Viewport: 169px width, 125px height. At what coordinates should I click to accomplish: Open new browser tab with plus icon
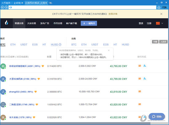pos(51,3)
